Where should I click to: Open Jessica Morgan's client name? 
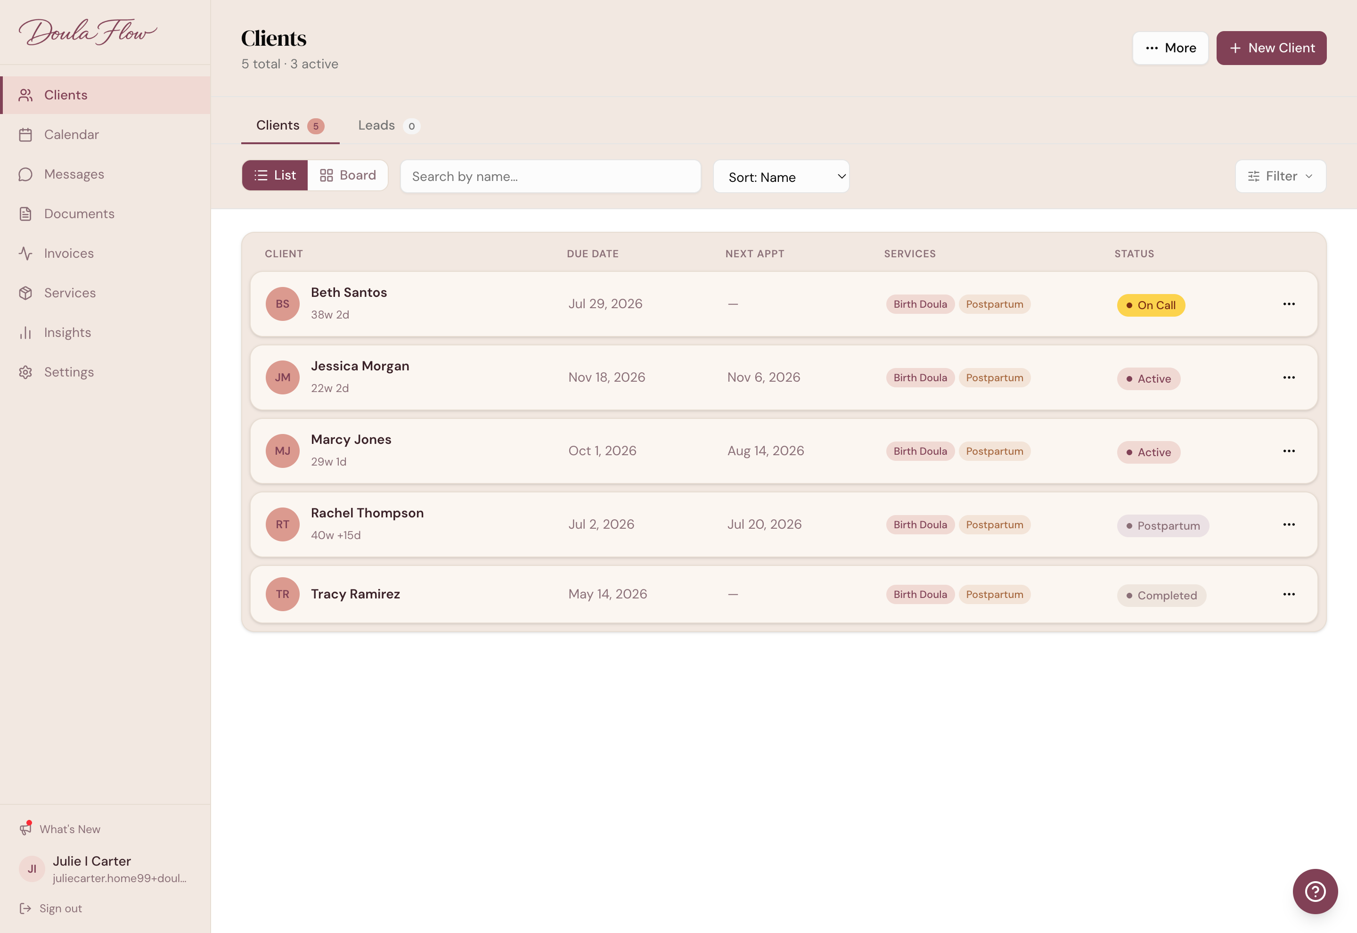360,366
